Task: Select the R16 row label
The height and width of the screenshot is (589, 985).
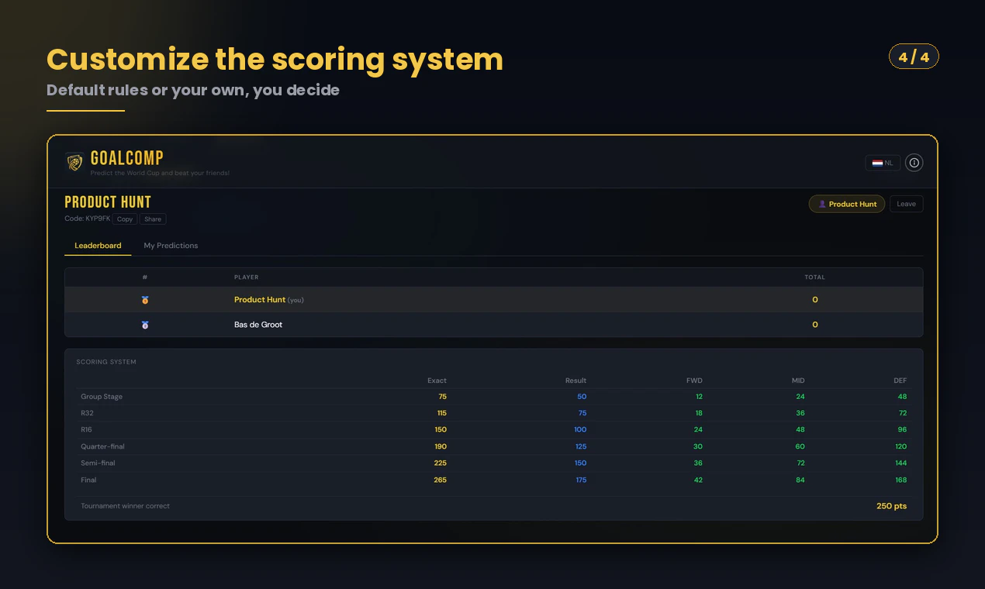Action: coord(86,429)
